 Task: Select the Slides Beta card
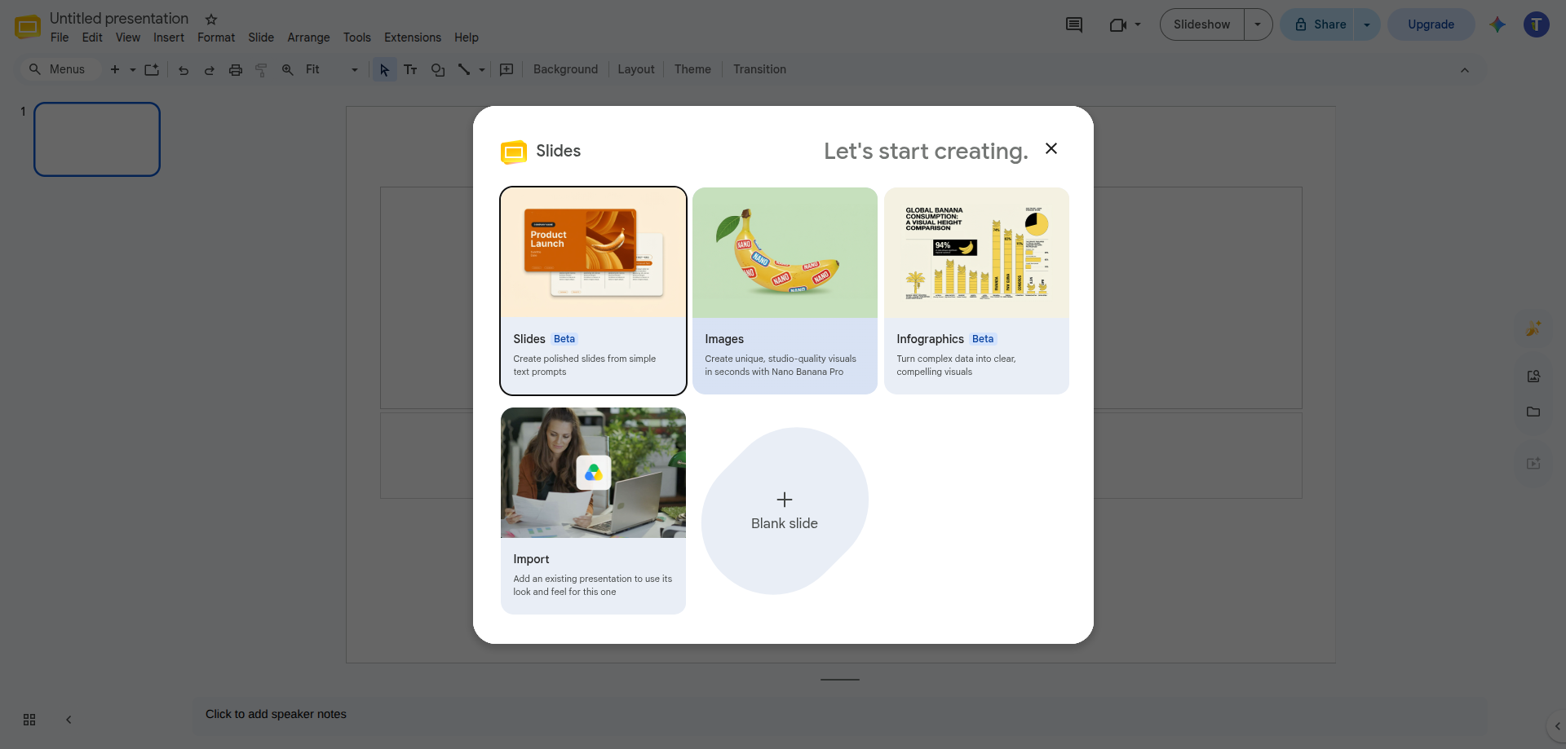pos(593,291)
